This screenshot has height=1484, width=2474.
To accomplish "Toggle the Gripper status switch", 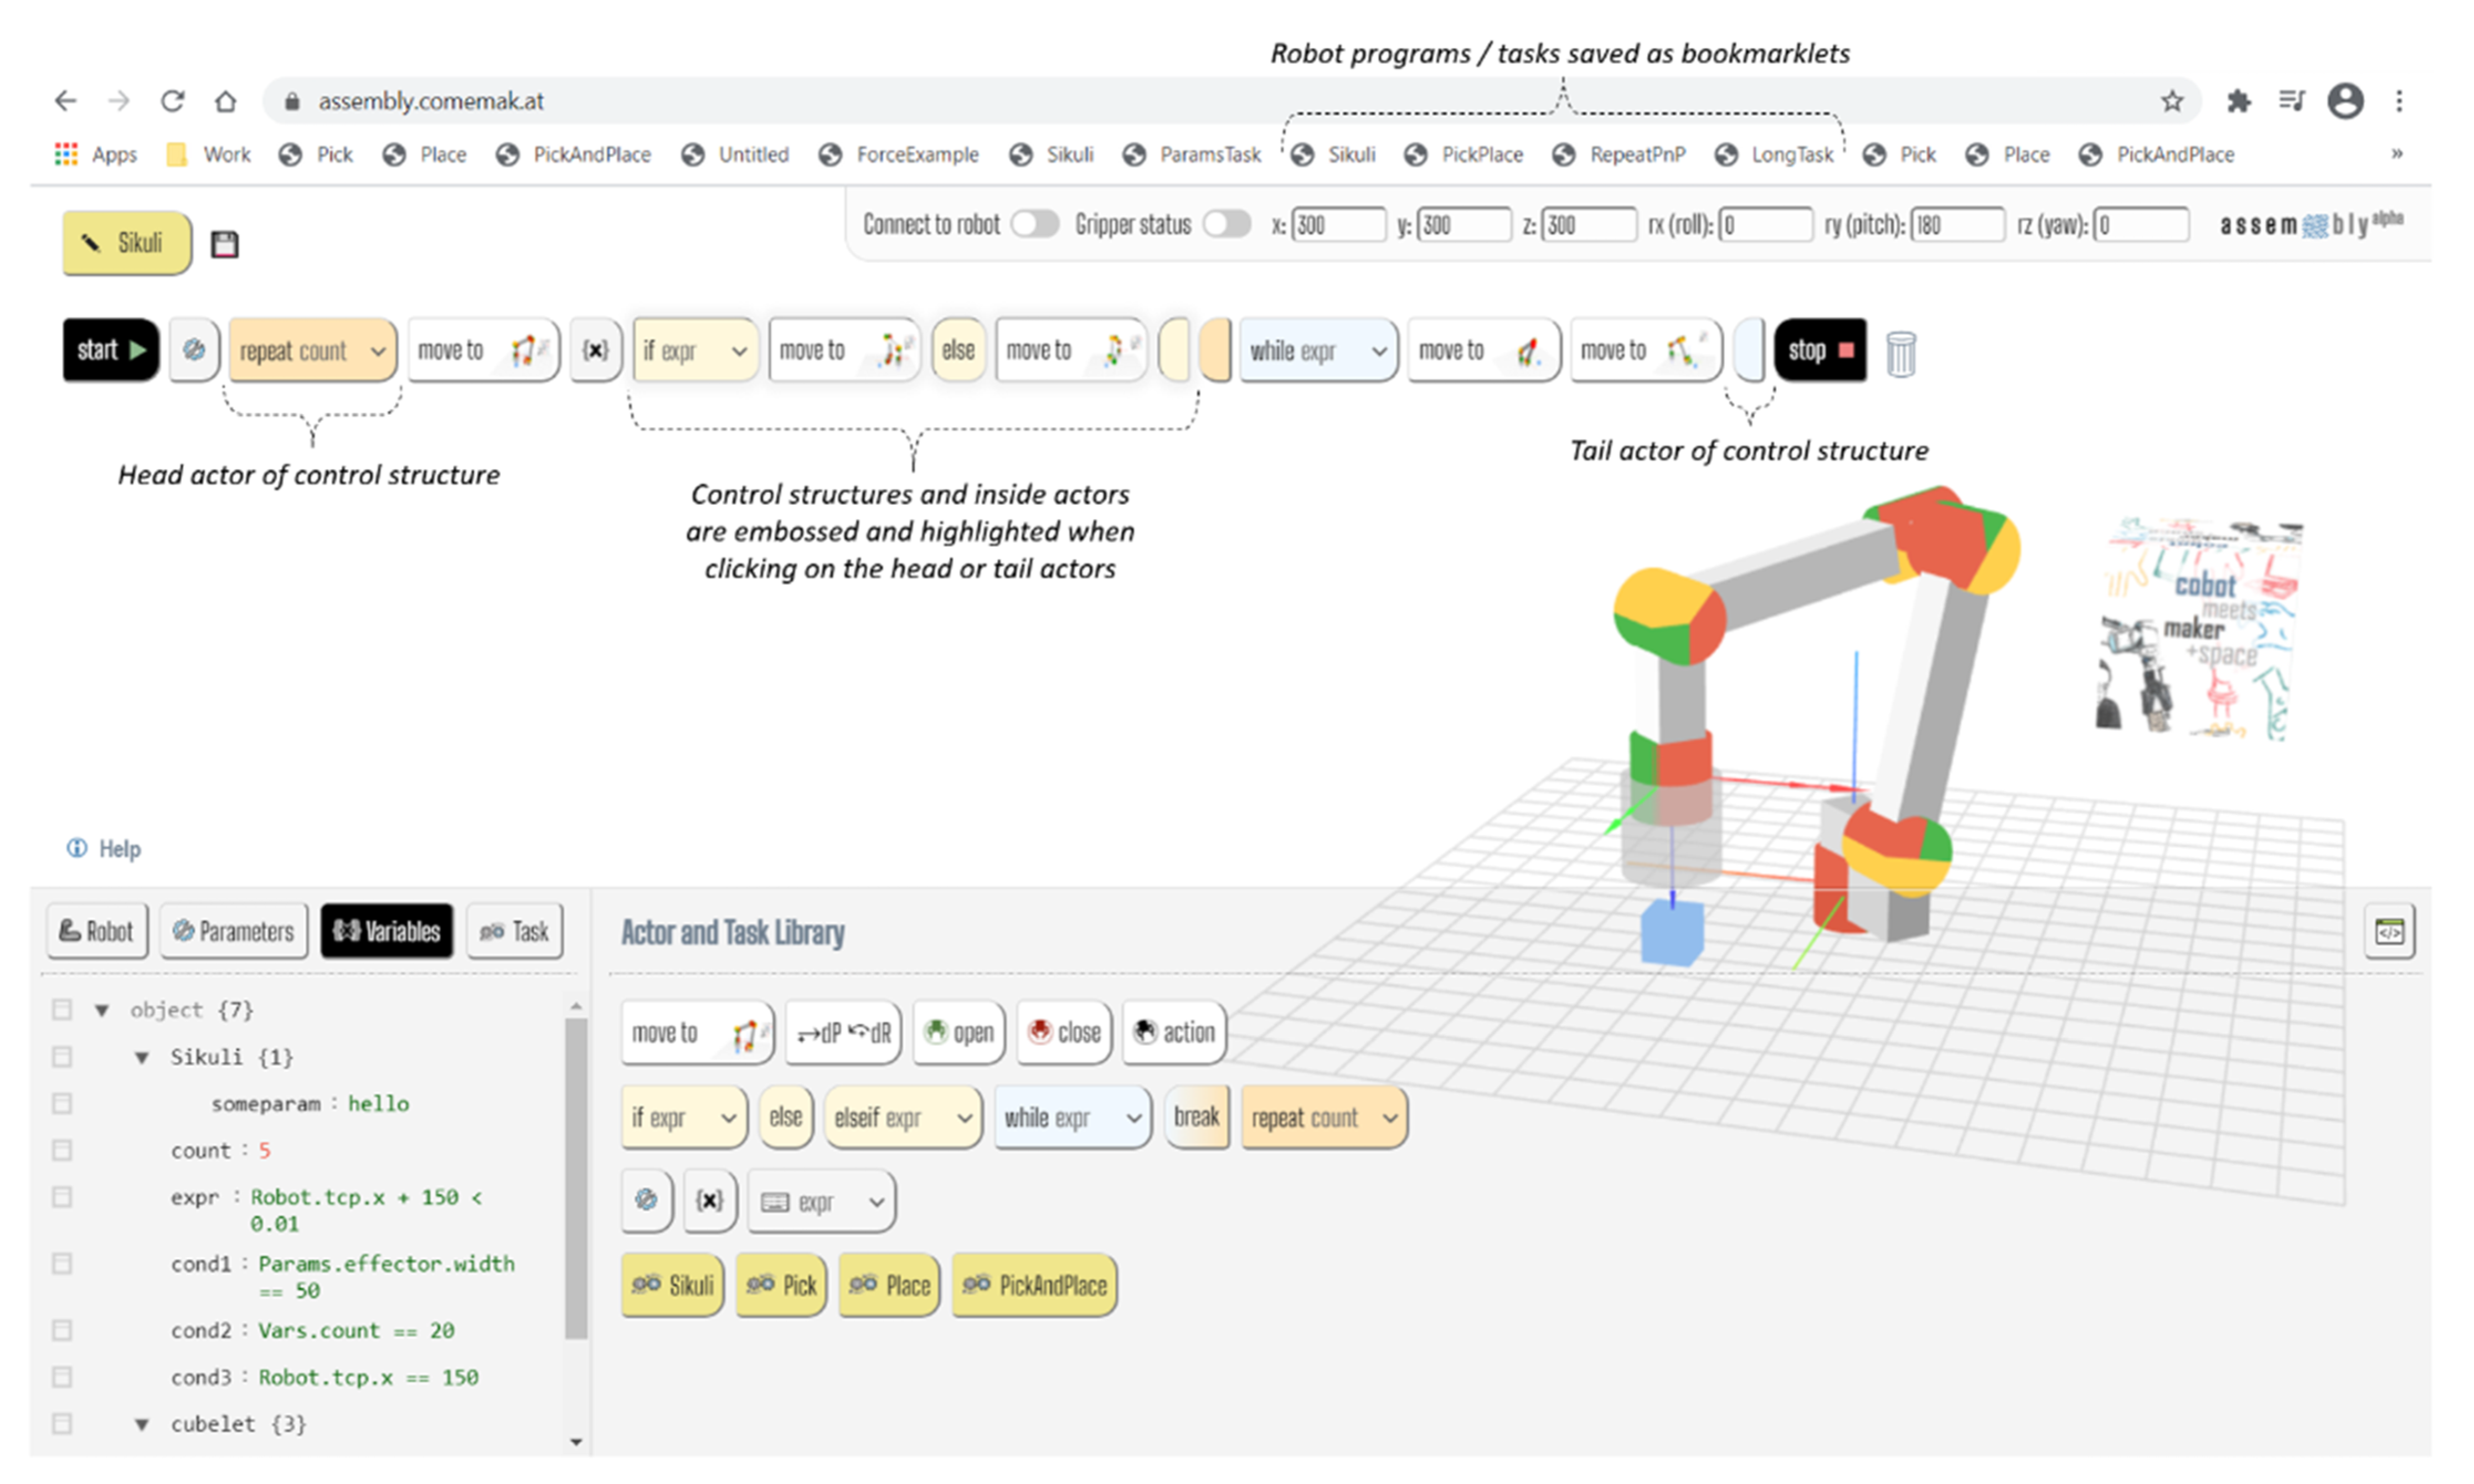I will 1226,224.
